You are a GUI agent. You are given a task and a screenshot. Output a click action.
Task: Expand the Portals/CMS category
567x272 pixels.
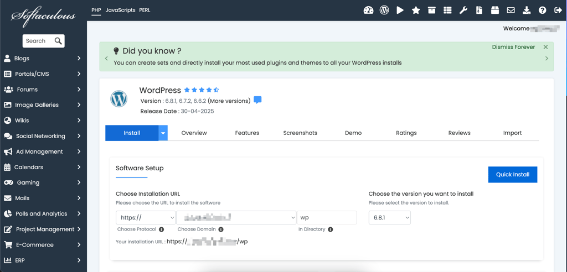click(x=43, y=74)
